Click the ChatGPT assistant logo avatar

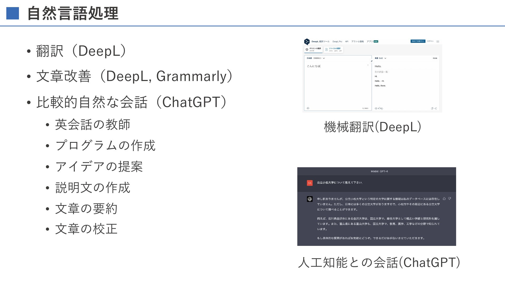pos(310,199)
